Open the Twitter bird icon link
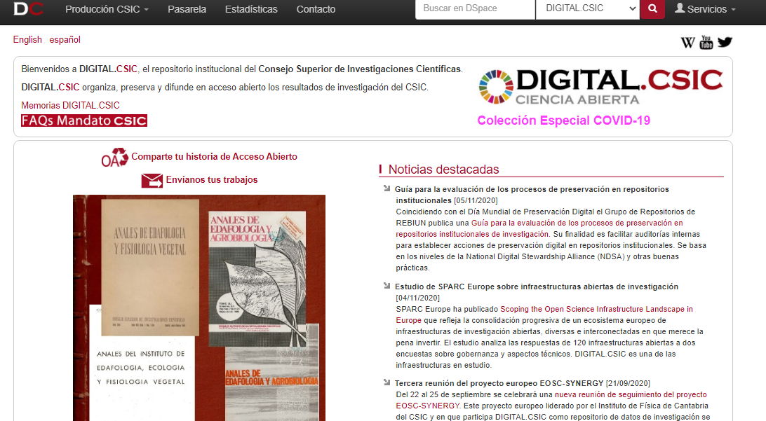 [725, 42]
